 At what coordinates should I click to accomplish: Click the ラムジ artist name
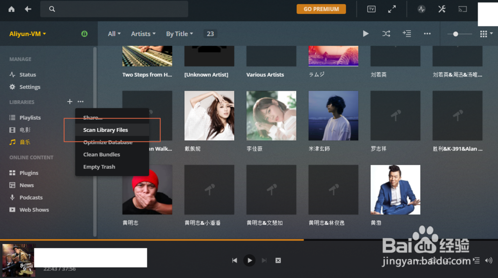317,74
